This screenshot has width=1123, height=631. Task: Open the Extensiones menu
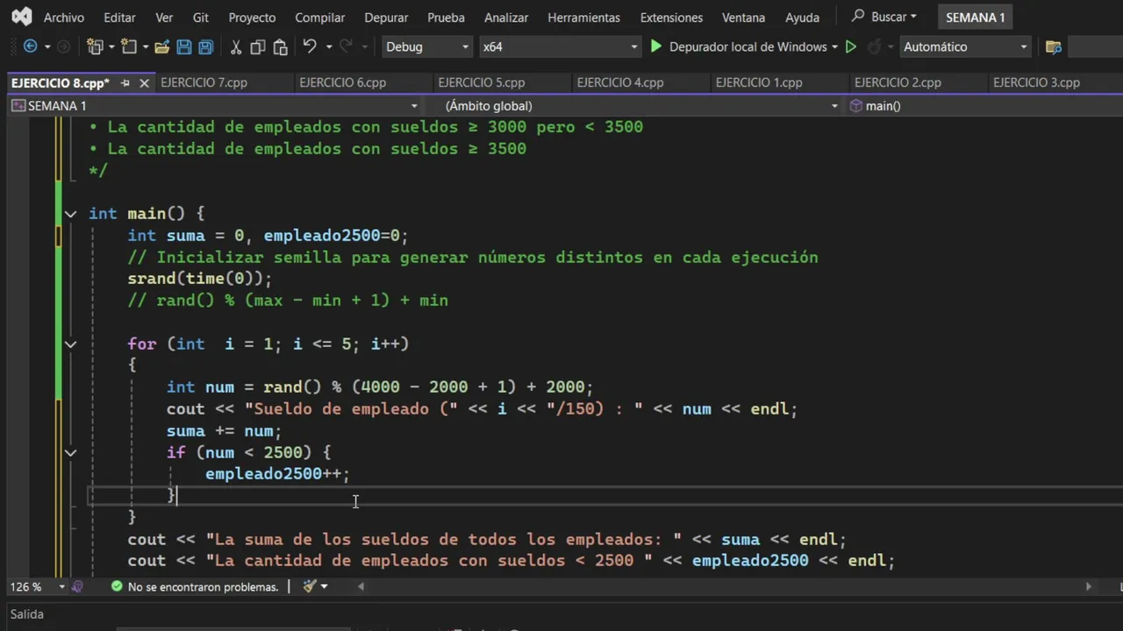pyautogui.click(x=671, y=17)
